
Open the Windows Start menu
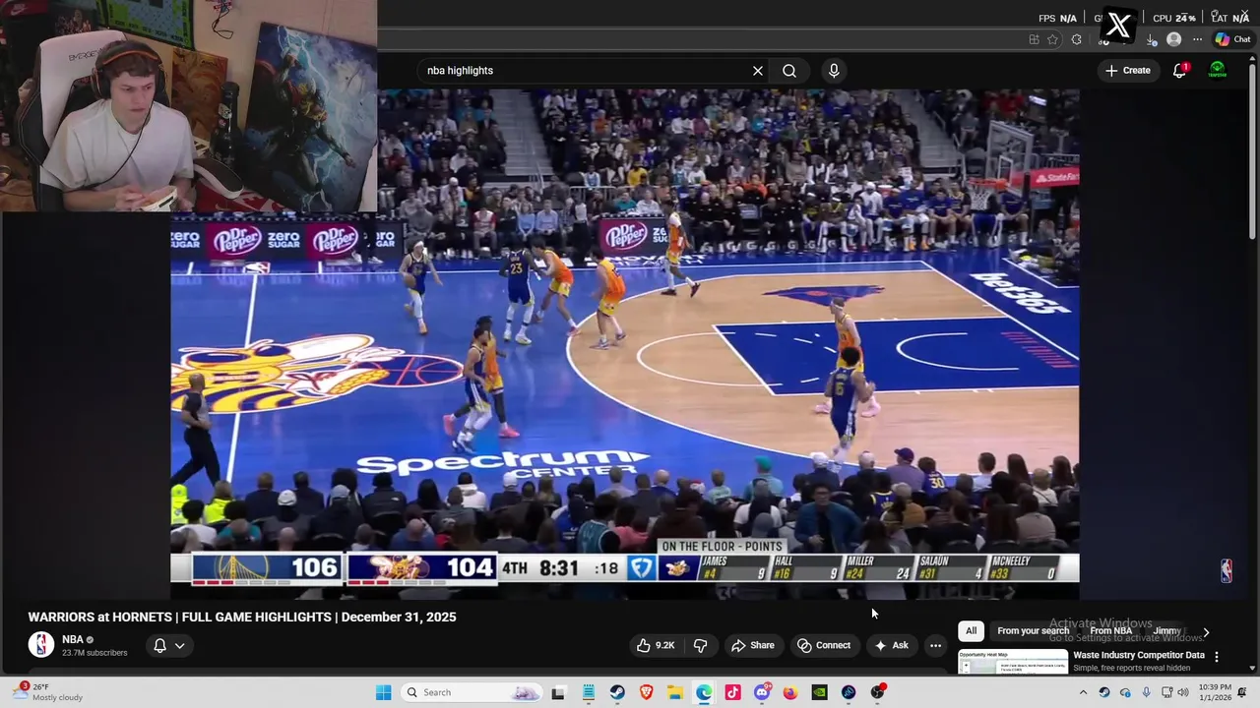click(384, 692)
